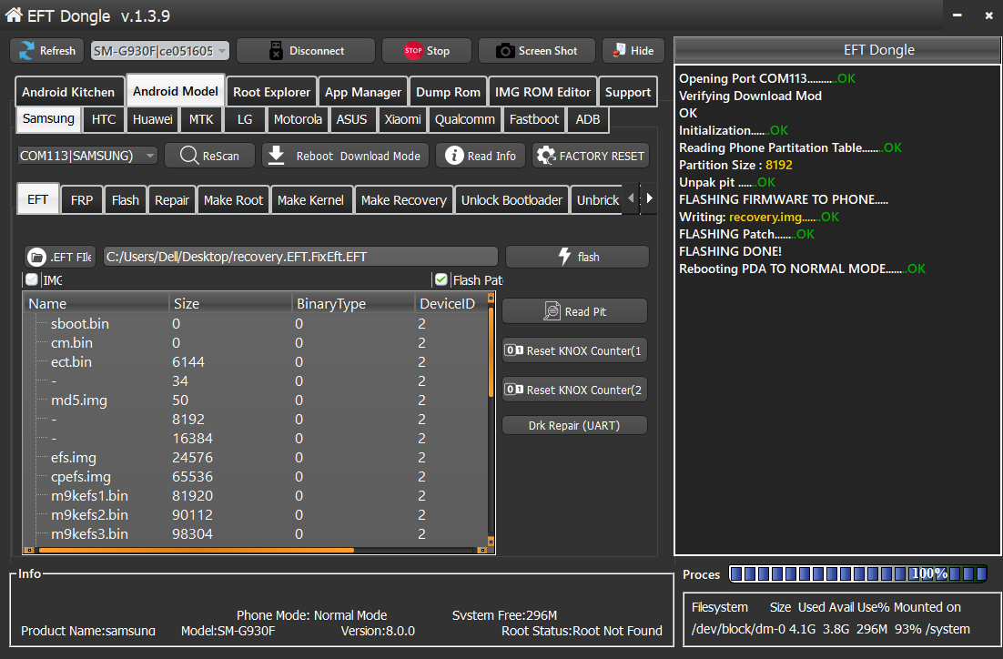Click the FACTORY RESET gear icon
The height and width of the screenshot is (659, 1003).
[545, 156]
